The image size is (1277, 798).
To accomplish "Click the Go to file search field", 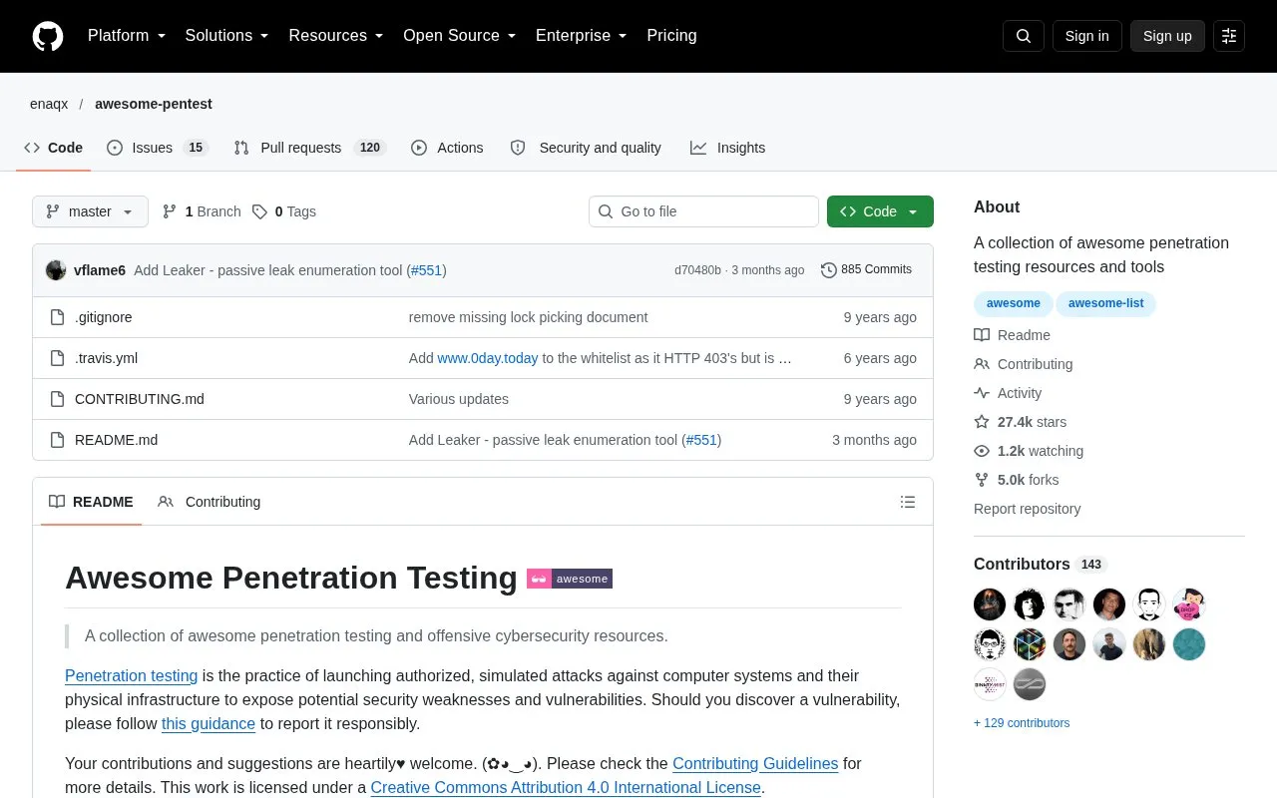I will point(703,211).
